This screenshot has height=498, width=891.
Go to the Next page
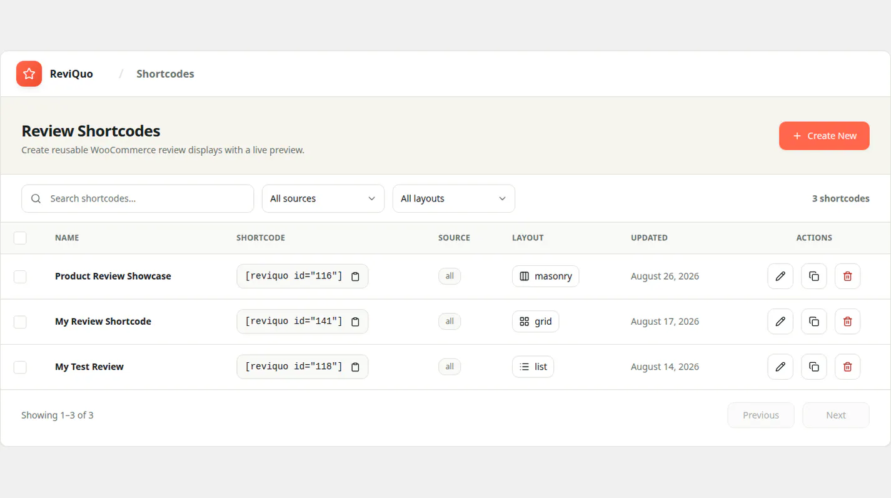[836, 415]
